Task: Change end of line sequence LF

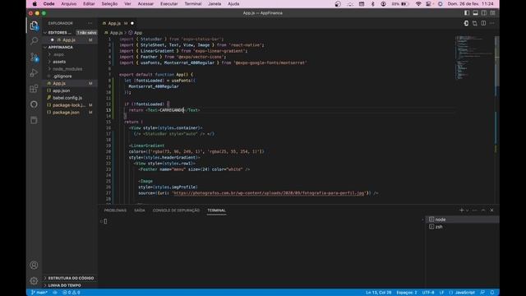Action: [x=442, y=293]
